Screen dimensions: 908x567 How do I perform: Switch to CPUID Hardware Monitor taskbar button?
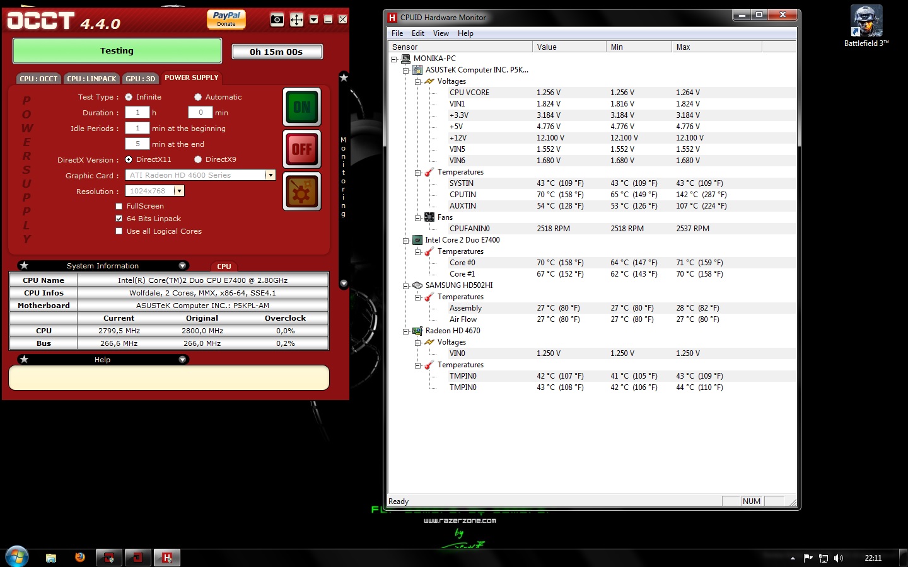167,558
